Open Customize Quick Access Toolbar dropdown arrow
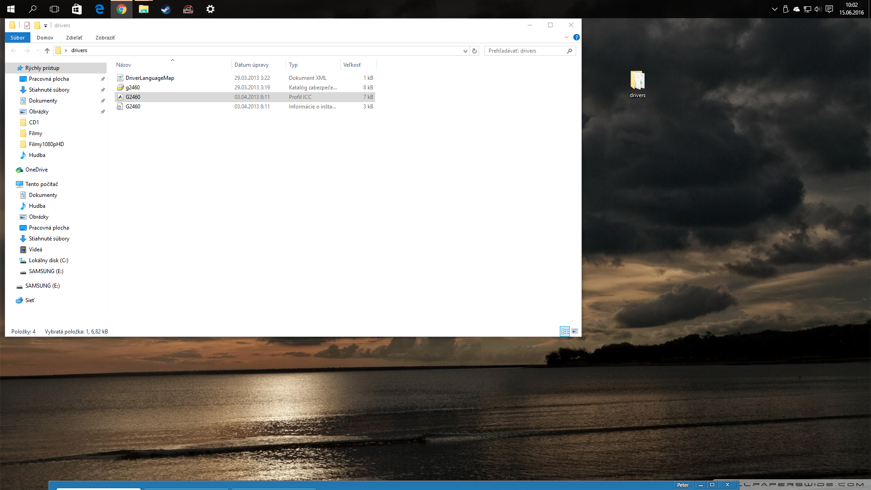This screenshot has height=490, width=871. (45, 26)
